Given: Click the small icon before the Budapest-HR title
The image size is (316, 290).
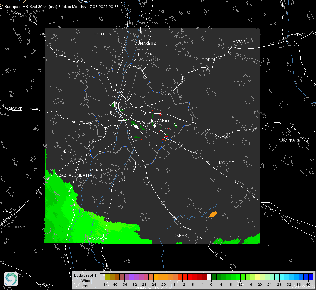Looking at the screenshot, I should (1, 7).
